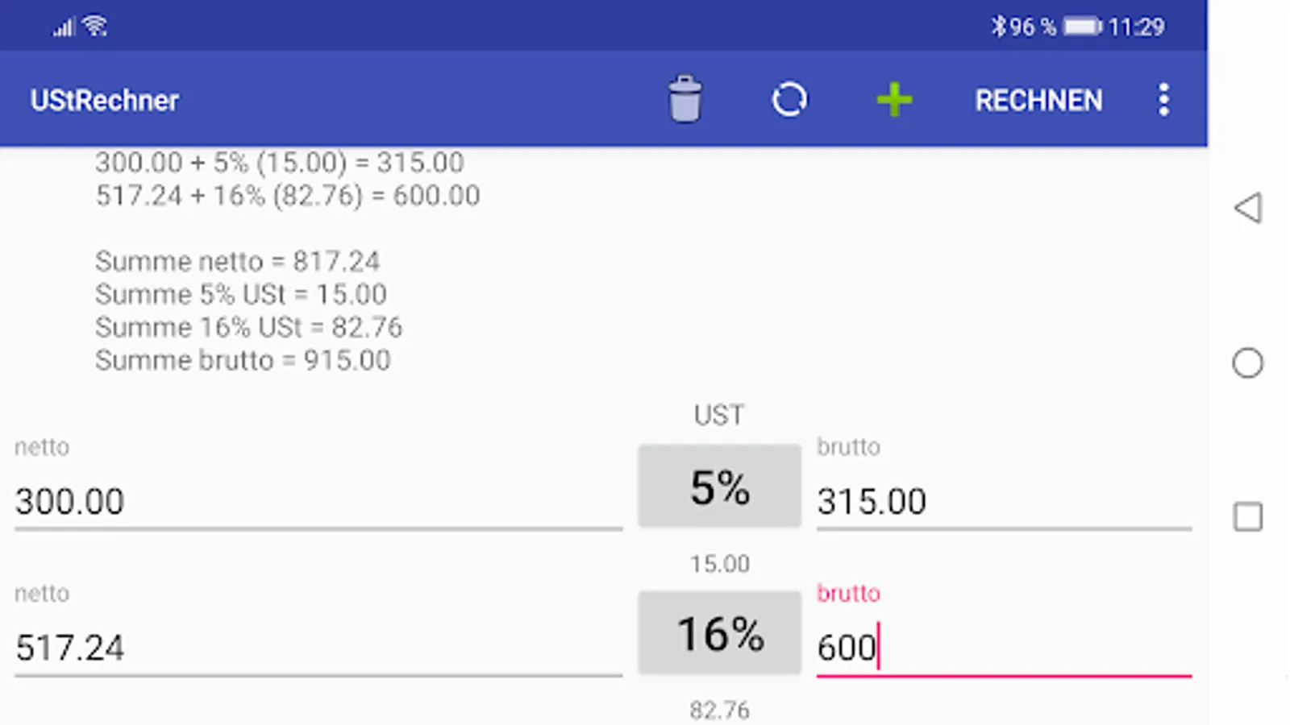
Task: Tap the Summe brutto result line
Action: (x=243, y=360)
